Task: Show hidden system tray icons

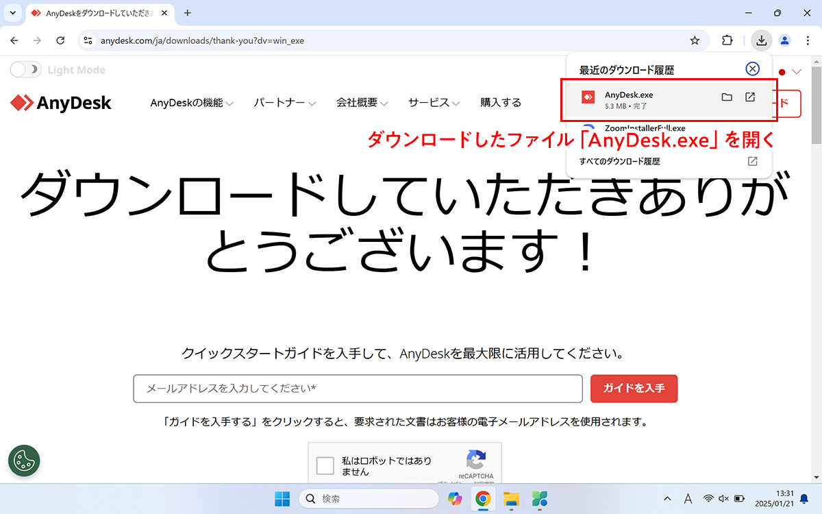Action: 668,498
